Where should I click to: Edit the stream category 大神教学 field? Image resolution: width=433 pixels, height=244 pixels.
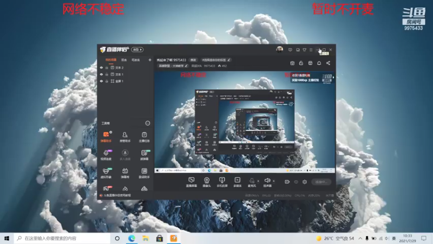click(x=173, y=66)
